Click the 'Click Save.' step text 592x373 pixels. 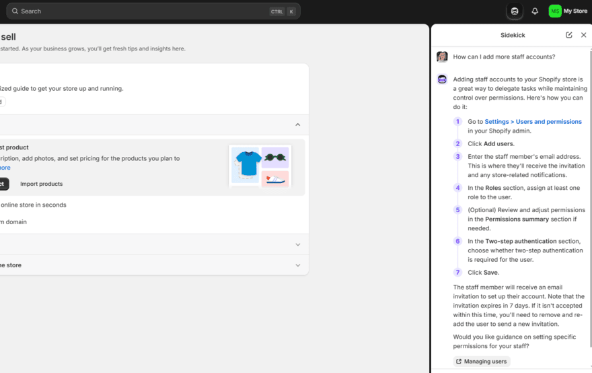(x=483, y=273)
